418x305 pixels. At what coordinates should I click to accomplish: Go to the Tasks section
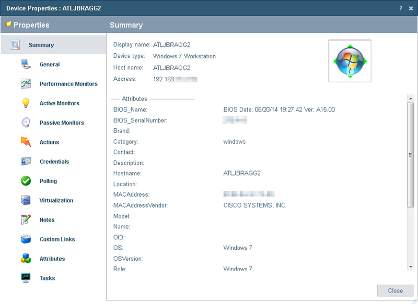point(47,278)
